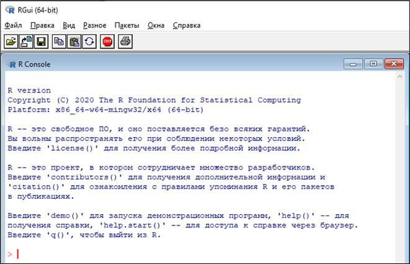Maximize the R Console child window
Screen dimensions: 410x264
(373, 63)
